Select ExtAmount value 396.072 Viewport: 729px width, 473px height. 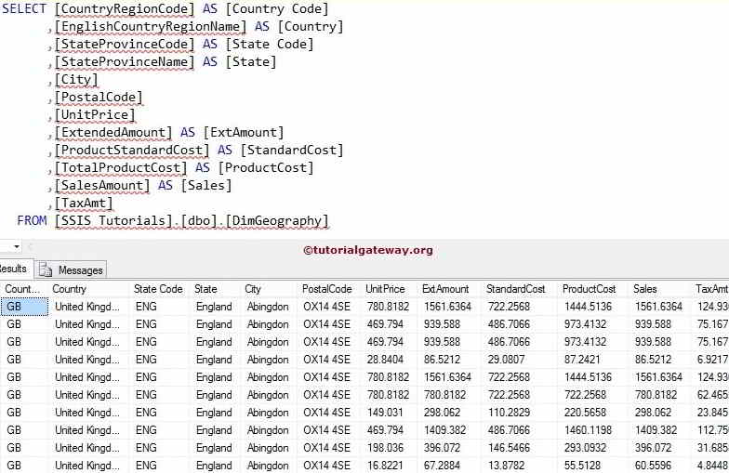pyautogui.click(x=442, y=448)
